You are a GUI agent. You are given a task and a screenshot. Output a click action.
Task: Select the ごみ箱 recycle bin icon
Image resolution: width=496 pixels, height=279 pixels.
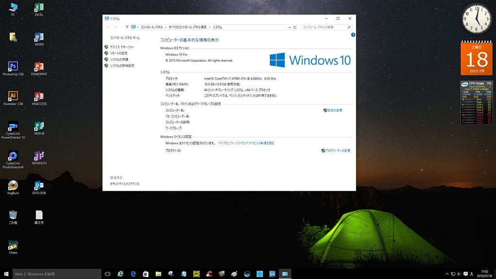tap(13, 217)
